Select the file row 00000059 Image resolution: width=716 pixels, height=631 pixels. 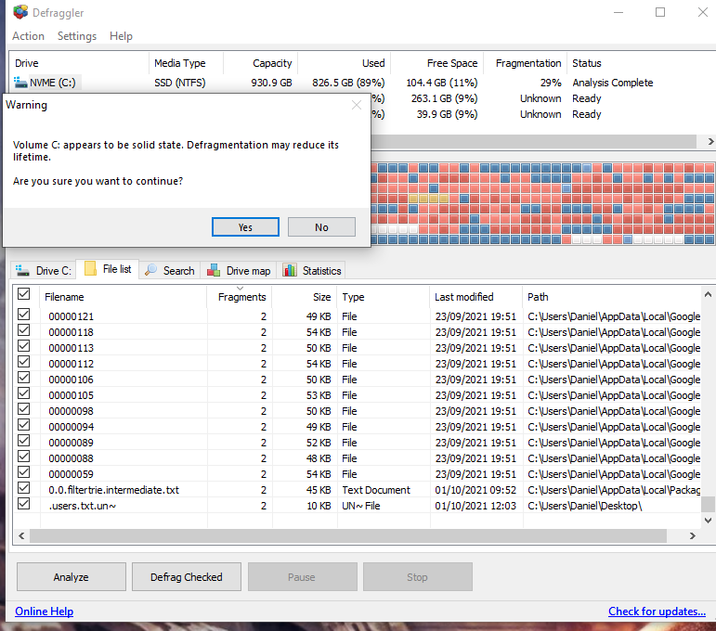(x=358, y=474)
